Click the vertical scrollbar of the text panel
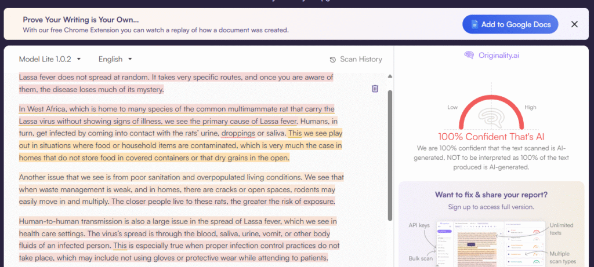The image size is (594, 267). coord(390,151)
